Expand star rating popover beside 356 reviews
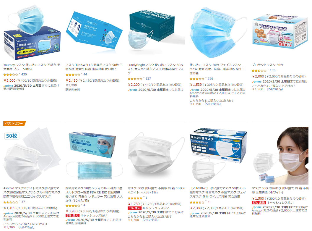 coord(206,78)
